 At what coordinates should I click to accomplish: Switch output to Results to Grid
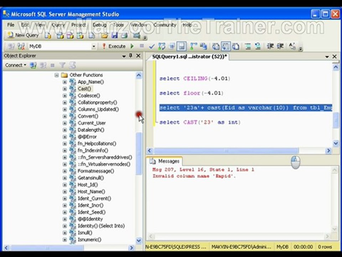click(x=226, y=46)
